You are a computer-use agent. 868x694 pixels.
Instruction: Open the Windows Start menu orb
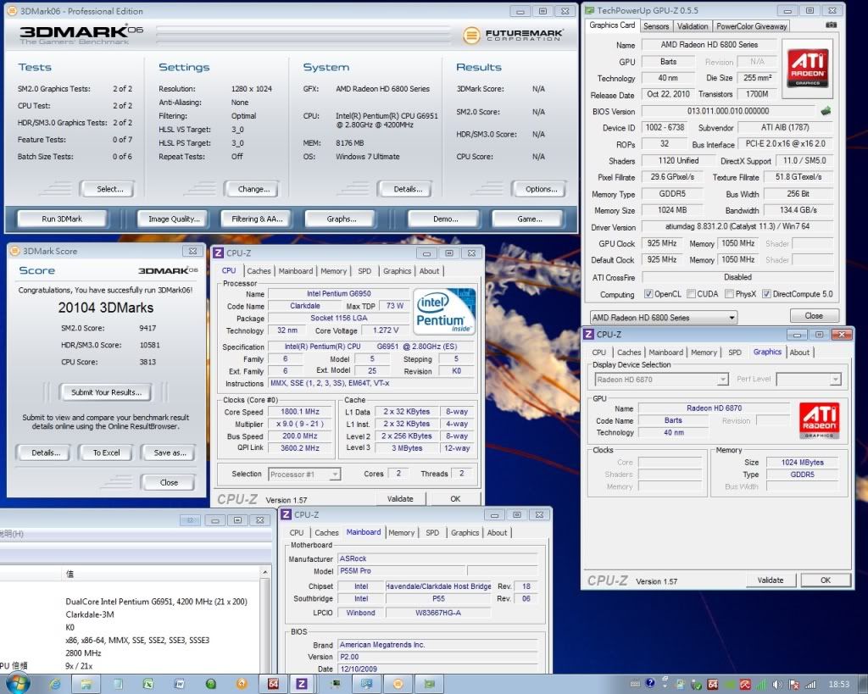[17, 683]
